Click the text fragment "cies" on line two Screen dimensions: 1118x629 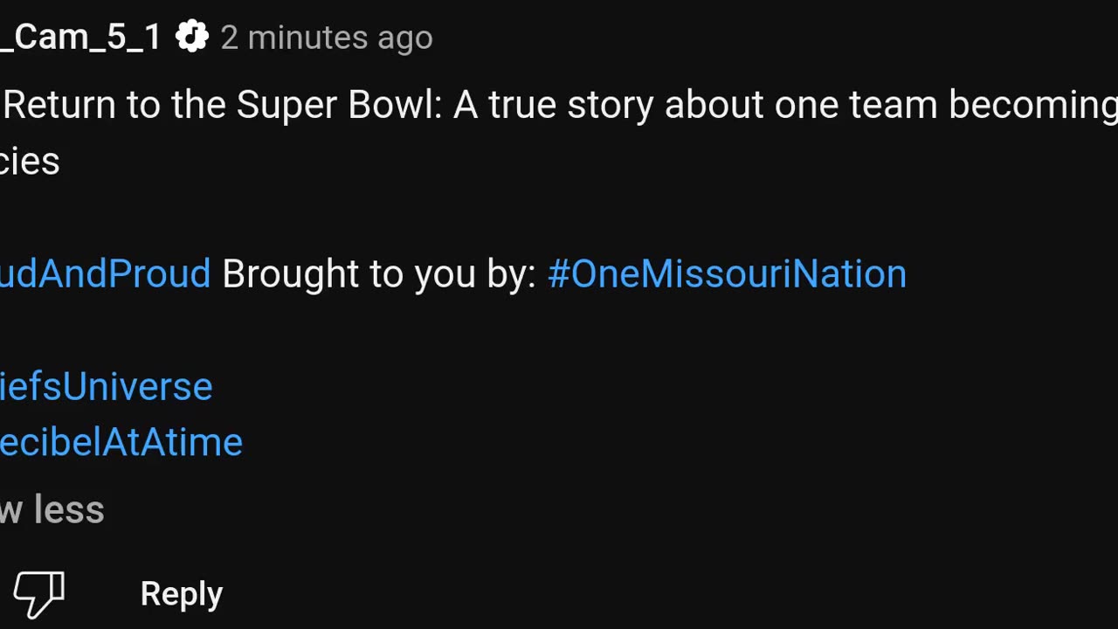30,162
